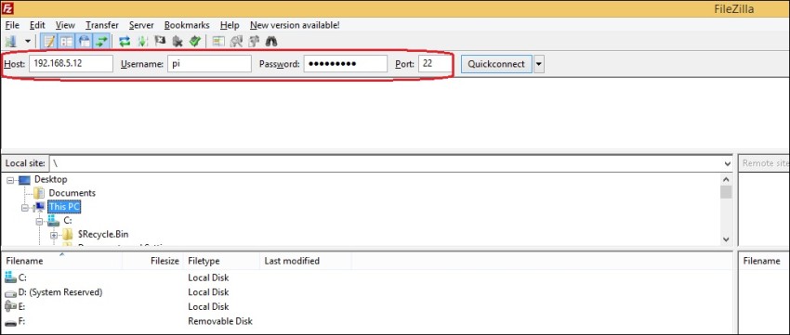Toggle local directory tree display
This screenshot has width=790, height=335.
click(x=67, y=41)
